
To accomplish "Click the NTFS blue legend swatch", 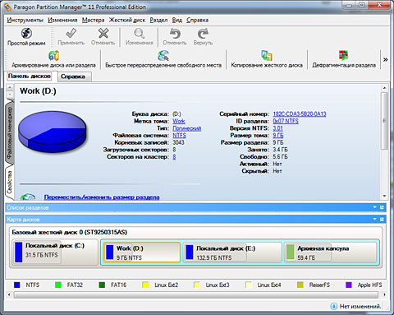I will (17, 285).
